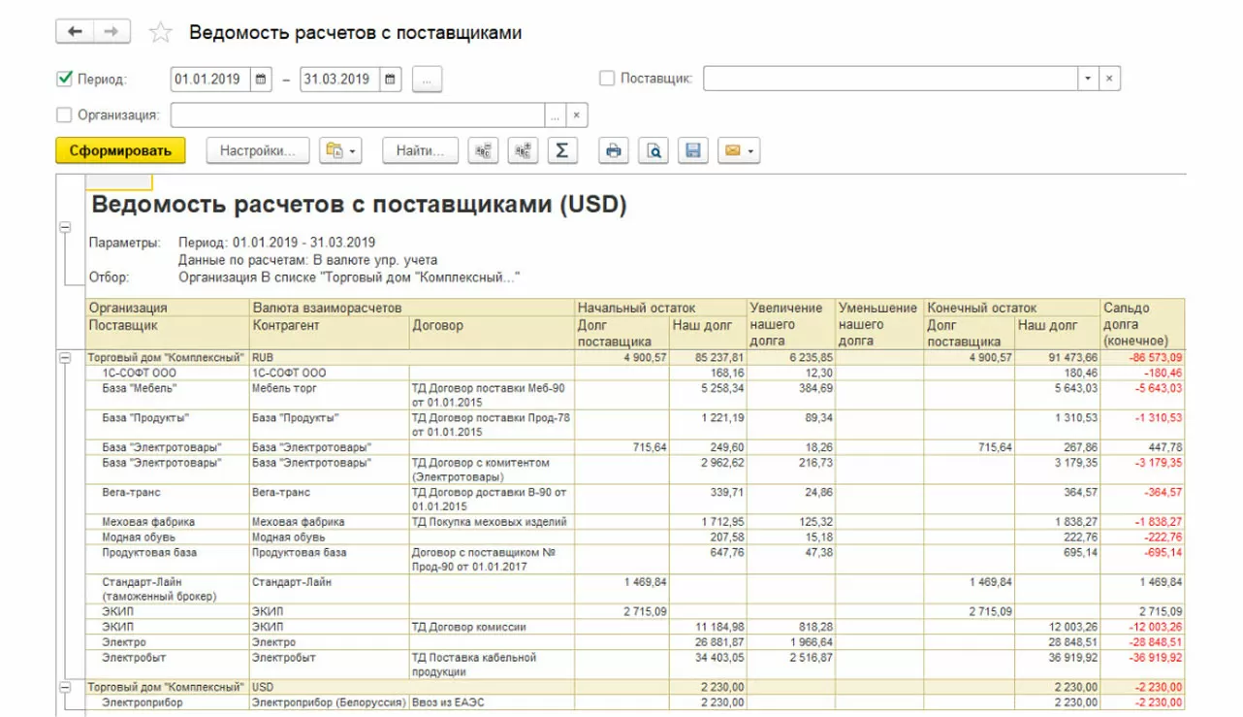Expand all report groups
The height and width of the screenshot is (717, 1243).
(x=523, y=150)
